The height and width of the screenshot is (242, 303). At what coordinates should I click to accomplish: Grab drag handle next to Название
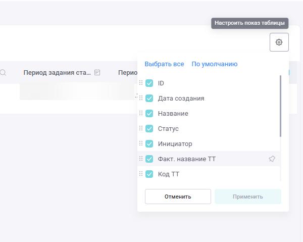pyautogui.click(x=141, y=113)
